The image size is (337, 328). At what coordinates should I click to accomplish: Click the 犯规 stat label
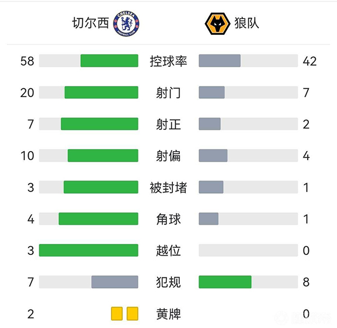tap(168, 282)
